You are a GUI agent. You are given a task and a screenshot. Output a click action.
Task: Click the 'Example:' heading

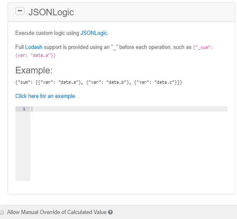click(x=34, y=70)
